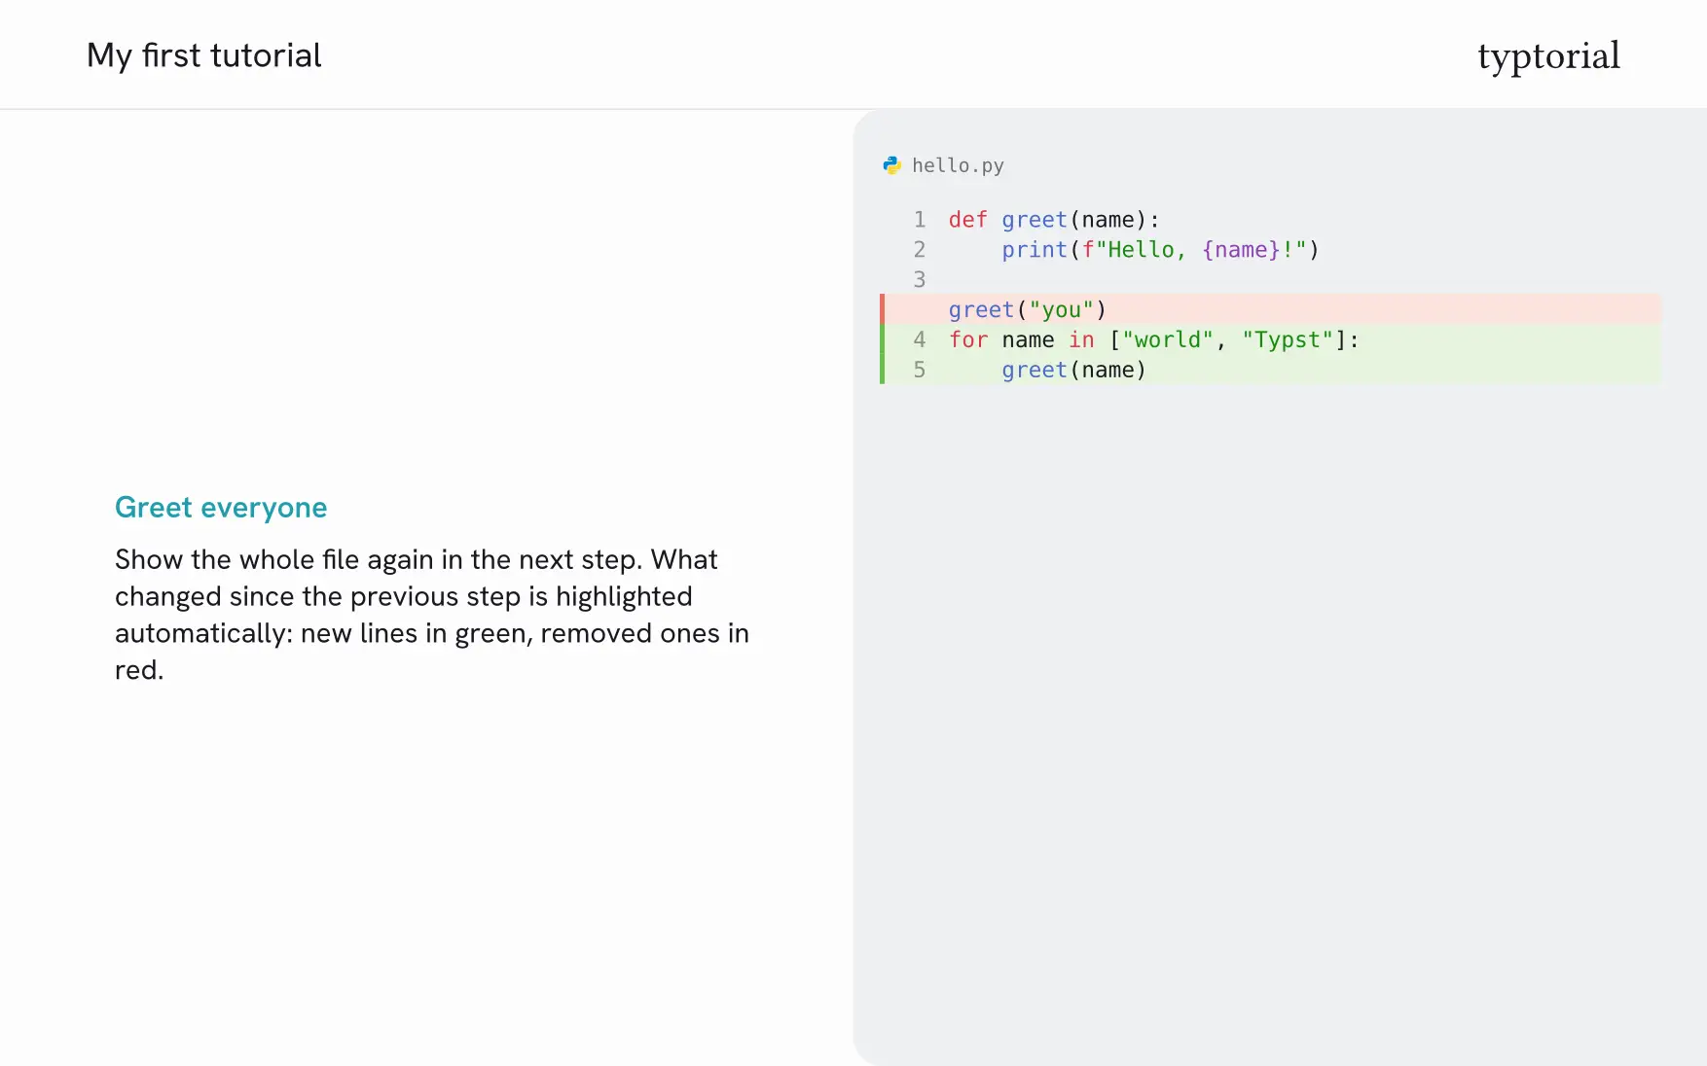1707x1066 pixels.
Task: Click line number 2 in gutter
Action: pyautogui.click(x=919, y=250)
